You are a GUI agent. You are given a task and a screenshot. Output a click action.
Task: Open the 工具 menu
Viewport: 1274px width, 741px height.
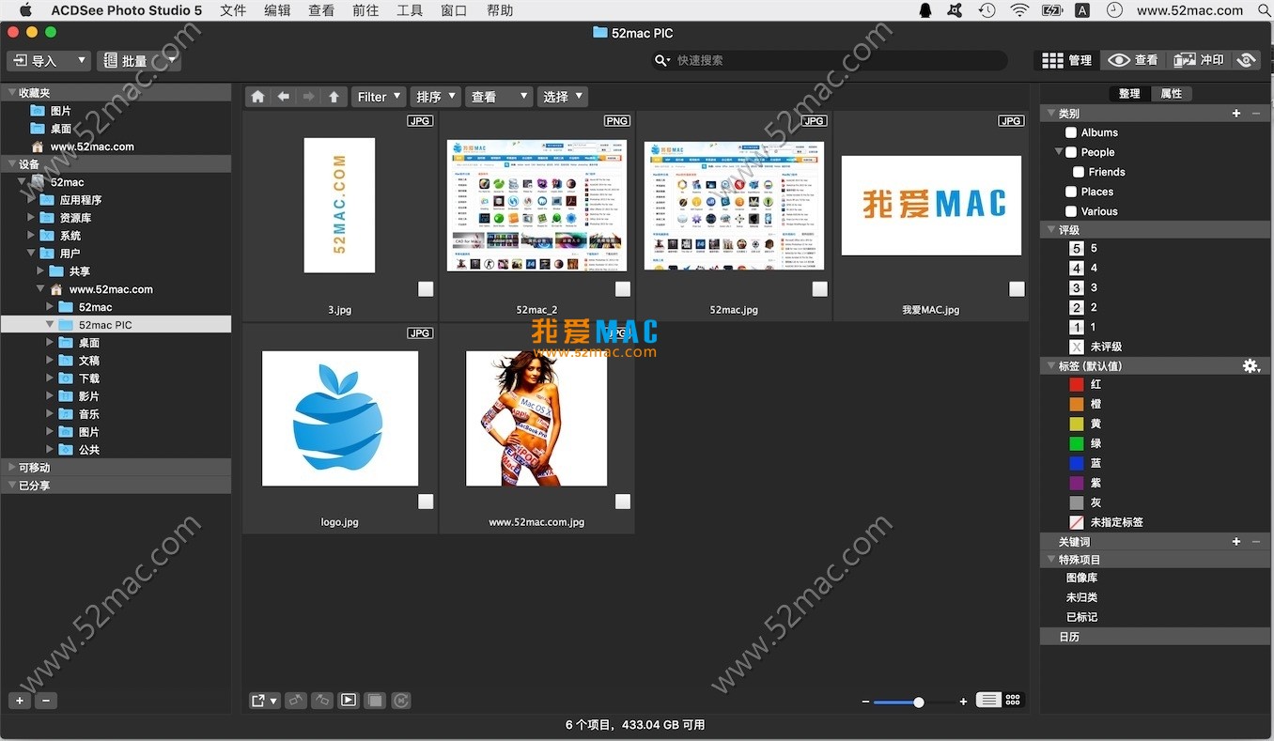tap(410, 10)
